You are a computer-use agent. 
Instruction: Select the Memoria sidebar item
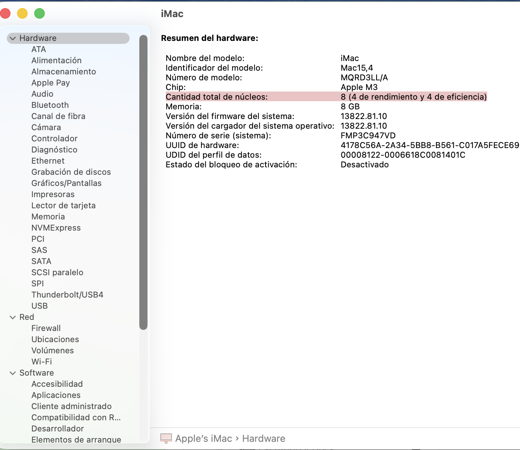48,217
